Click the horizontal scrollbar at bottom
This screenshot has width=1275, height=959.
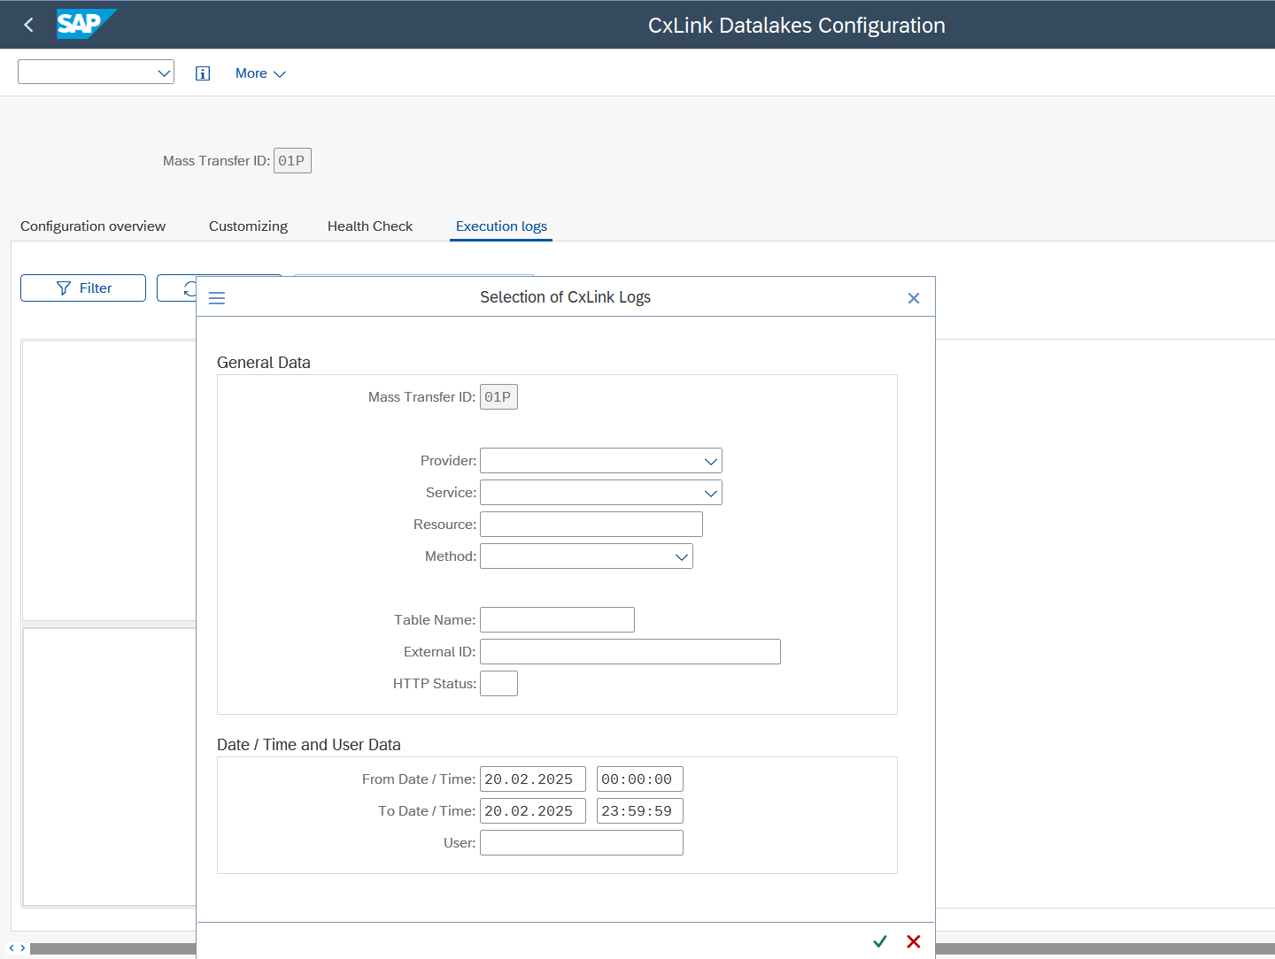pos(112,948)
